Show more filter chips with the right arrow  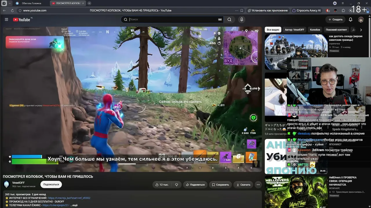361,30
